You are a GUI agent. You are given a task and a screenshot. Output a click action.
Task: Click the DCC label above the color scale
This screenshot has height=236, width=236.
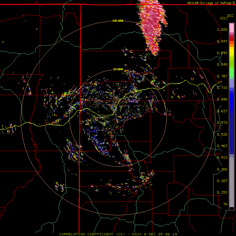(x=230, y=16)
